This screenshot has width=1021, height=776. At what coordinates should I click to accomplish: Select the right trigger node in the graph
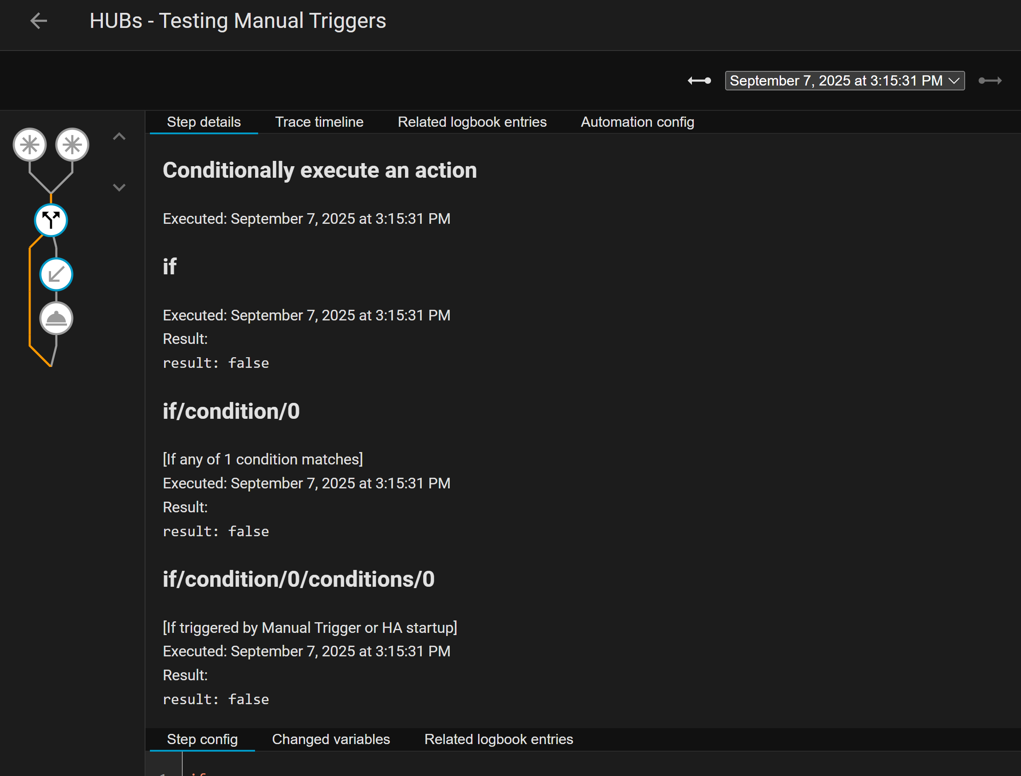(72, 144)
